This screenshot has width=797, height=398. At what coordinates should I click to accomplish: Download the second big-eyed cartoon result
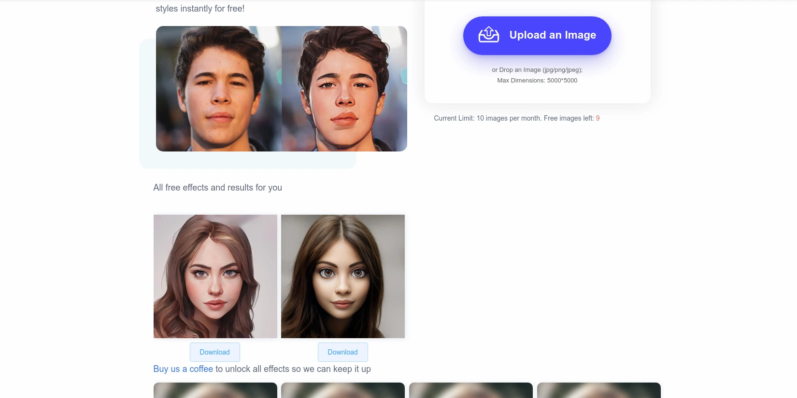342,352
